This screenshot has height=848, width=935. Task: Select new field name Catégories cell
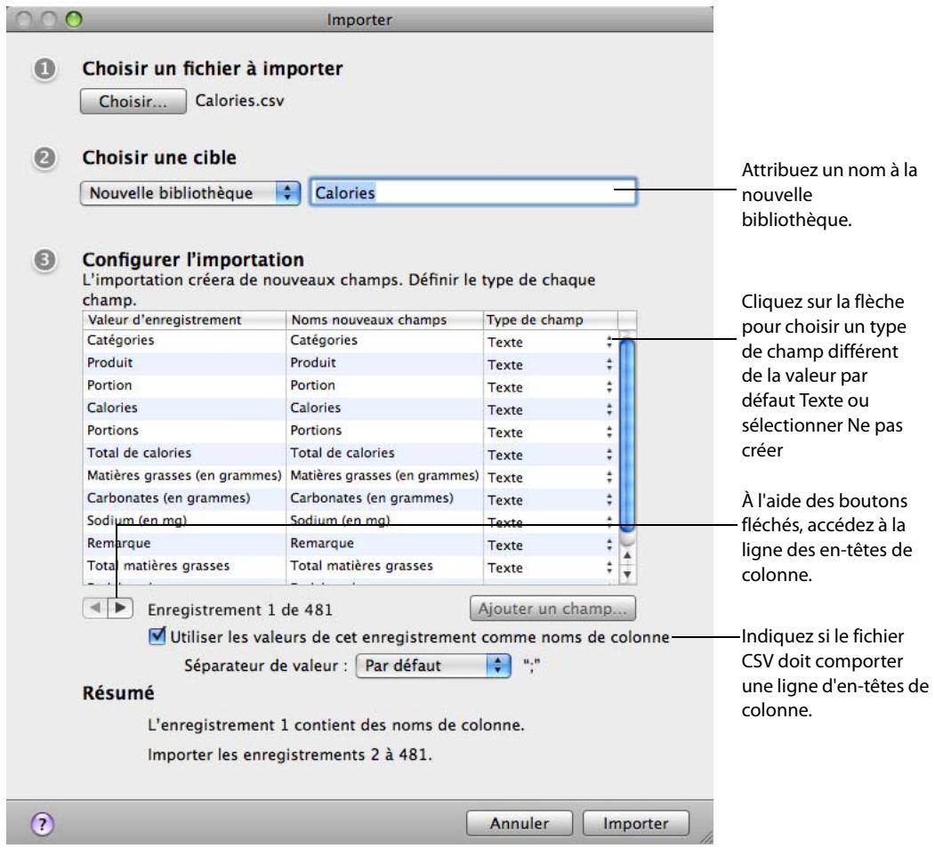(x=384, y=341)
